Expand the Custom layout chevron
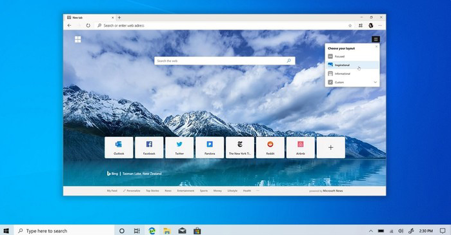This screenshot has height=235, width=451. pos(375,82)
